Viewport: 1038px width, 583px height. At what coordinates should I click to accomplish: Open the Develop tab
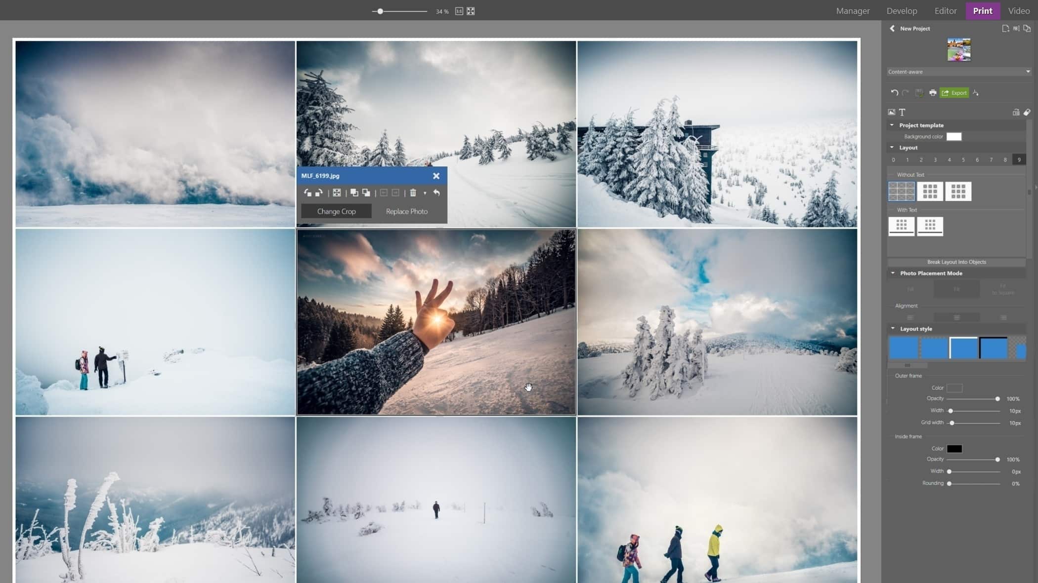click(x=901, y=11)
